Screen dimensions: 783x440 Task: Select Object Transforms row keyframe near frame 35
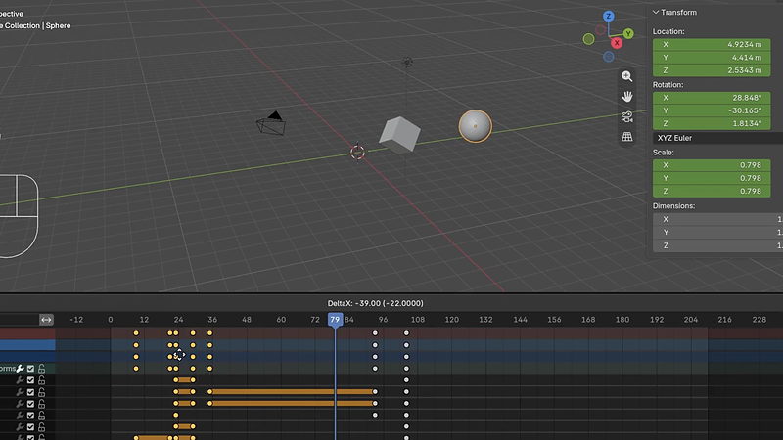pos(209,369)
